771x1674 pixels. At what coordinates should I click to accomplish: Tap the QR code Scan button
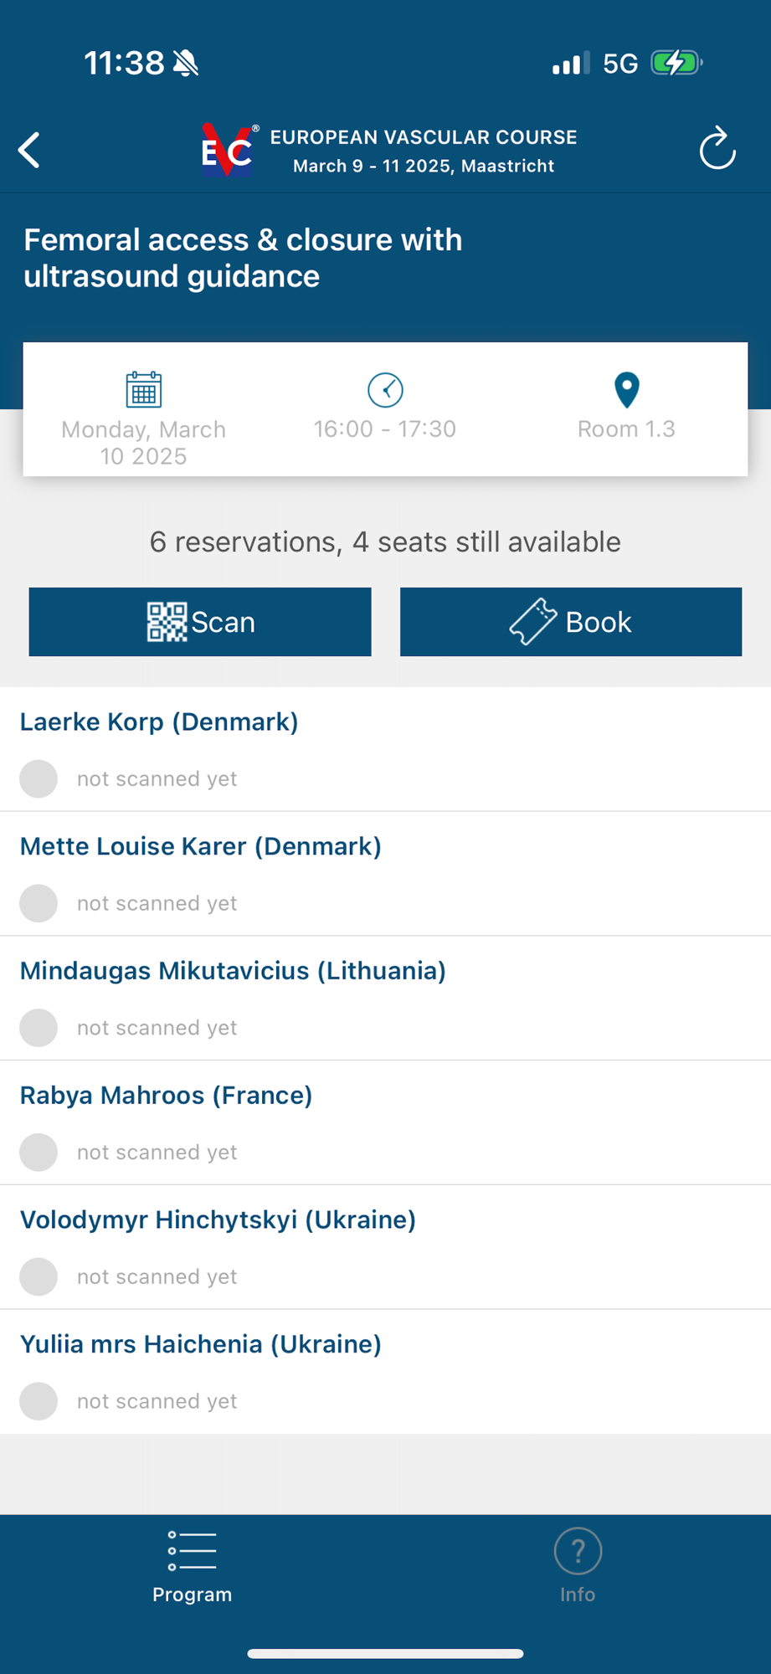pyautogui.click(x=200, y=622)
